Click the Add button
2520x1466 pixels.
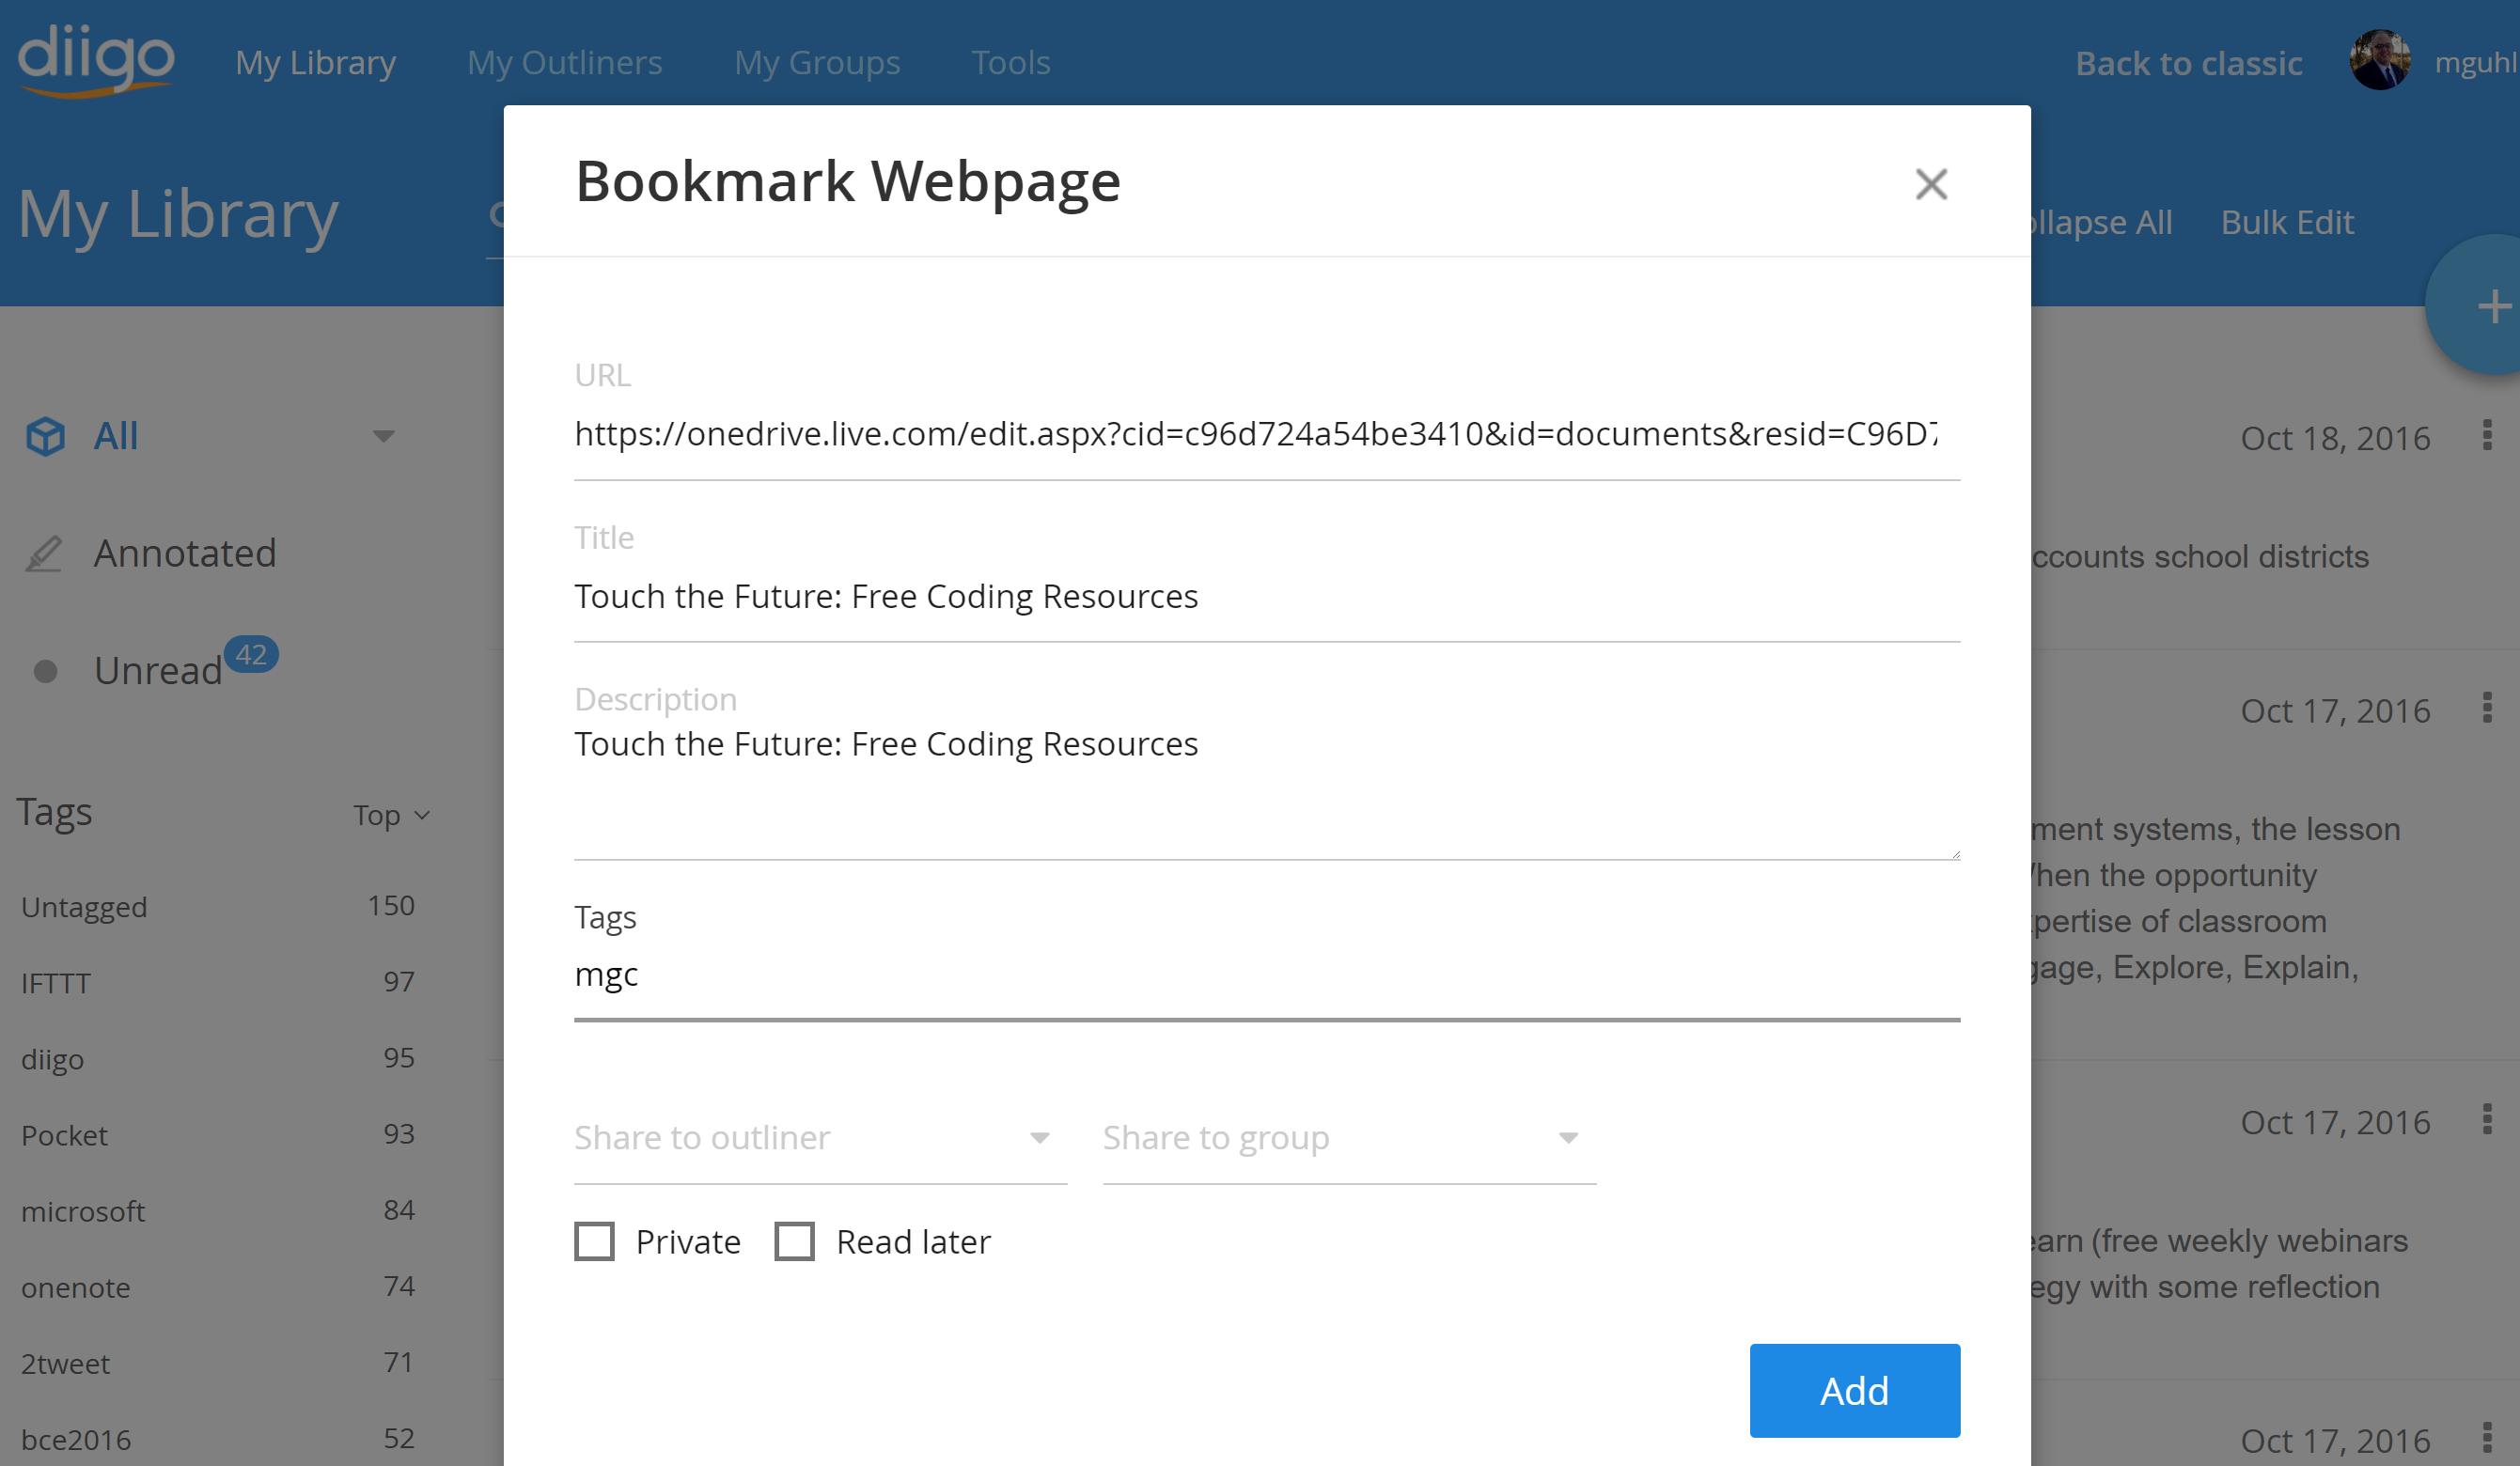(x=1854, y=1390)
